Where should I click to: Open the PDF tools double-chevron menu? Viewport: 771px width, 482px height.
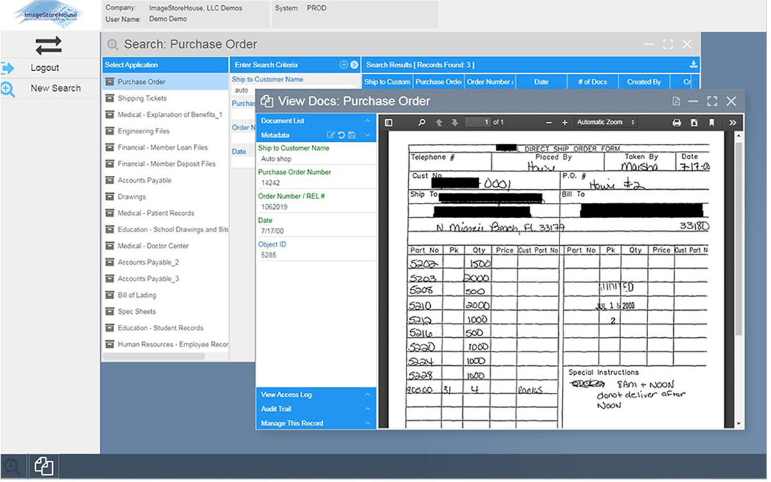pos(732,122)
